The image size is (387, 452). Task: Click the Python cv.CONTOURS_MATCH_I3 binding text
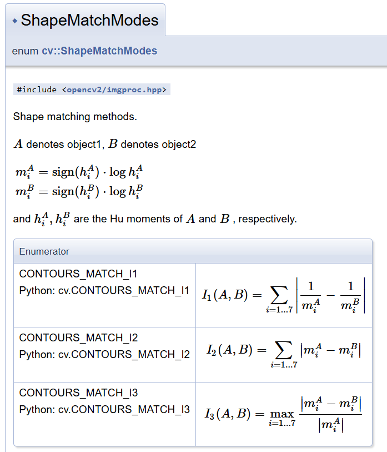coord(104,409)
